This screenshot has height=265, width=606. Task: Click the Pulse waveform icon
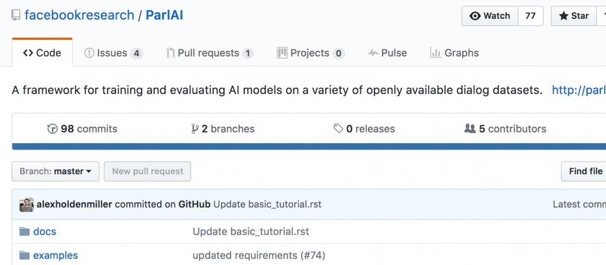[373, 53]
